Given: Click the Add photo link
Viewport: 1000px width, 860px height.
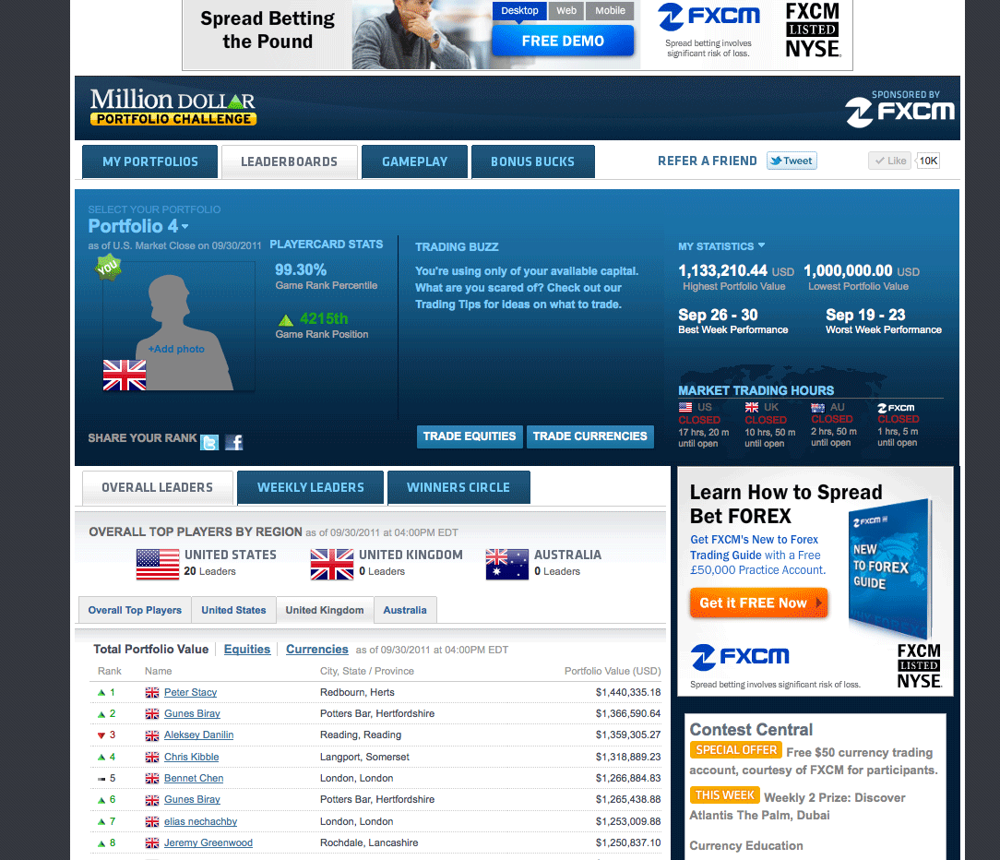Looking at the screenshot, I should pyautogui.click(x=176, y=349).
